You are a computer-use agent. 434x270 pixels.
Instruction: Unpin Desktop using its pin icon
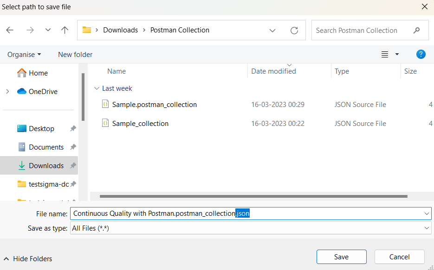tap(73, 128)
